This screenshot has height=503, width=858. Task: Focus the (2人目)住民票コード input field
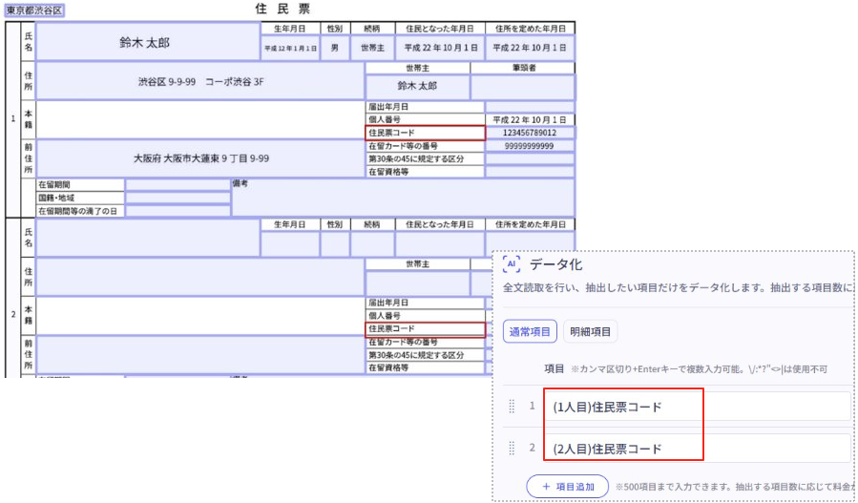tap(697, 448)
